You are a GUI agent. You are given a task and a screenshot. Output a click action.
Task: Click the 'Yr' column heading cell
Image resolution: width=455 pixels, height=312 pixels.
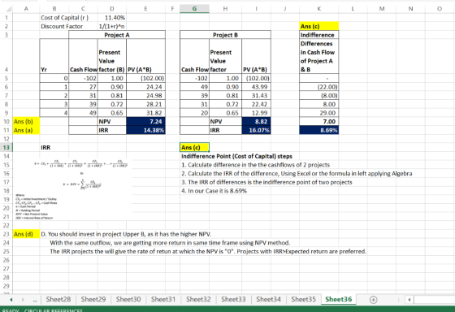click(x=54, y=56)
